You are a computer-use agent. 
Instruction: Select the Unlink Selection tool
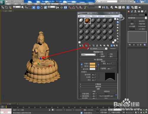7,7
